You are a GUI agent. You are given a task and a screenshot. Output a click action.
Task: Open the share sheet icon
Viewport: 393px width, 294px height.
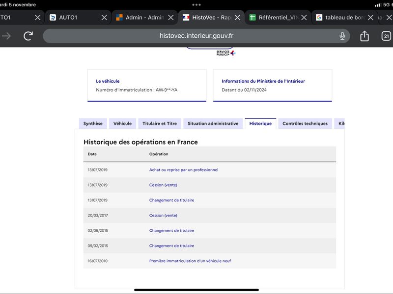[365, 36]
